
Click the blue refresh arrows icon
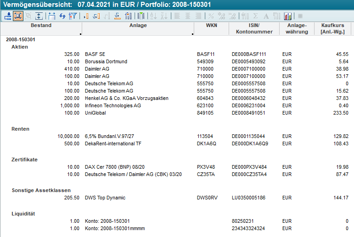tap(62, 16)
